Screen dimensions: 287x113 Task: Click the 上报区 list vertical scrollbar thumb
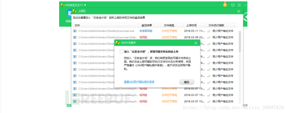240,41
